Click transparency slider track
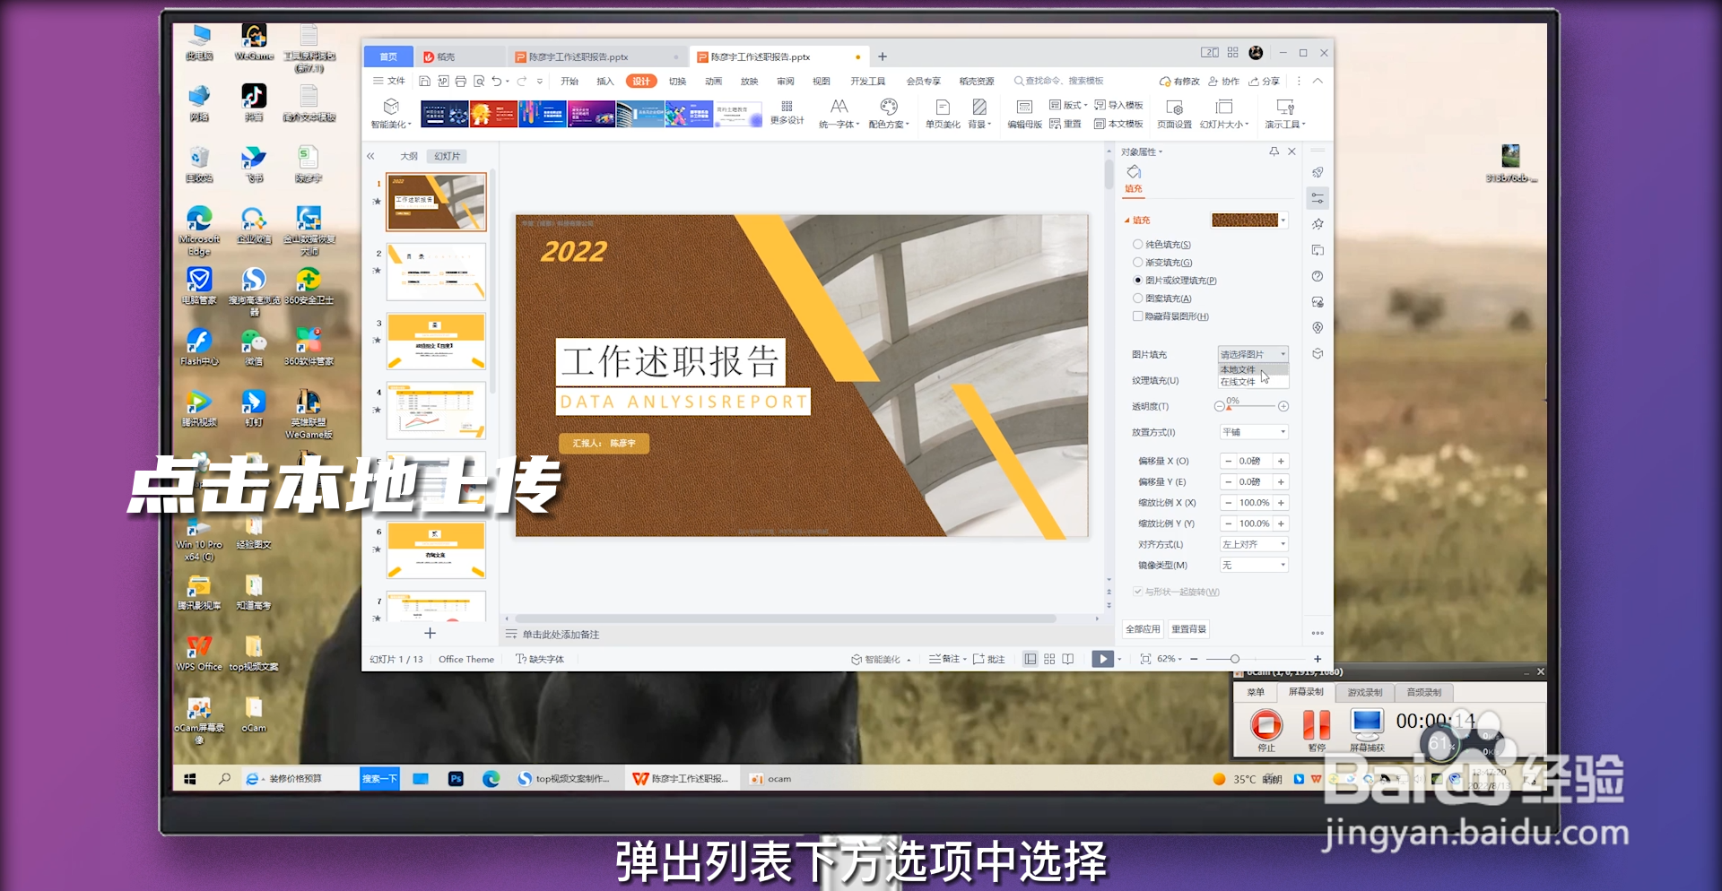1722x891 pixels. 1251,407
